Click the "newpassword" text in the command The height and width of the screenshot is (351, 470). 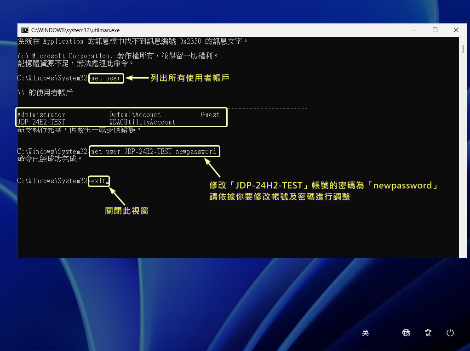pos(196,151)
